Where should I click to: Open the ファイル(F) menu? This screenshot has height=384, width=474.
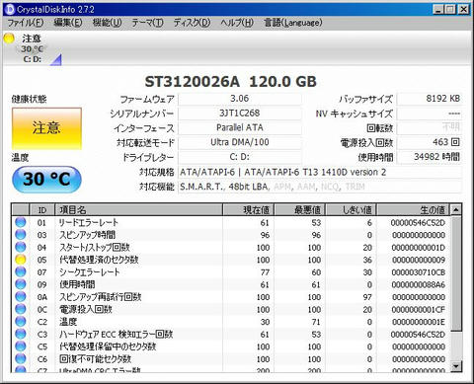(26, 23)
